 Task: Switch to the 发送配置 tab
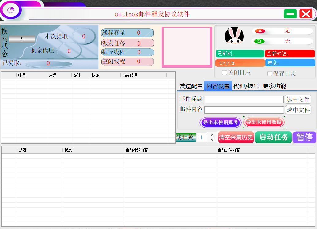click(191, 86)
